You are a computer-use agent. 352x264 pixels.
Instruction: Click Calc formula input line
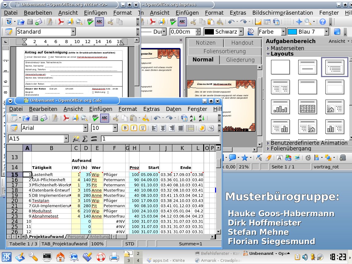pos(160,139)
